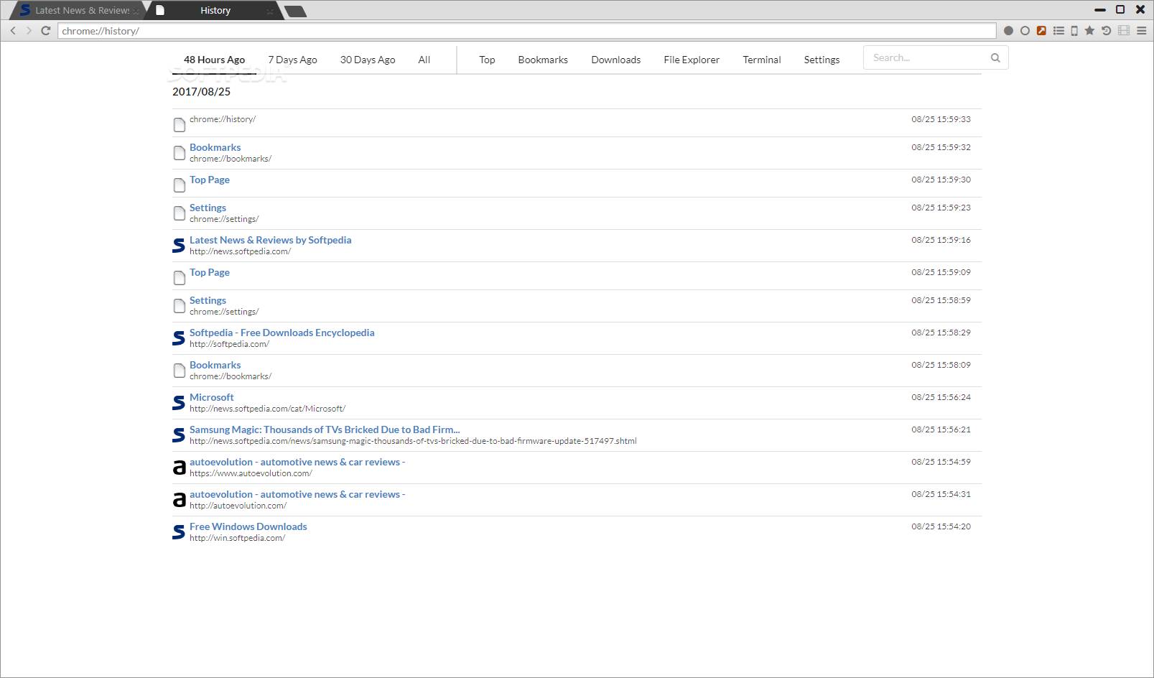This screenshot has height=678, width=1154.
Task: Switch to the 7 Days Ago filter
Action: tap(292, 60)
